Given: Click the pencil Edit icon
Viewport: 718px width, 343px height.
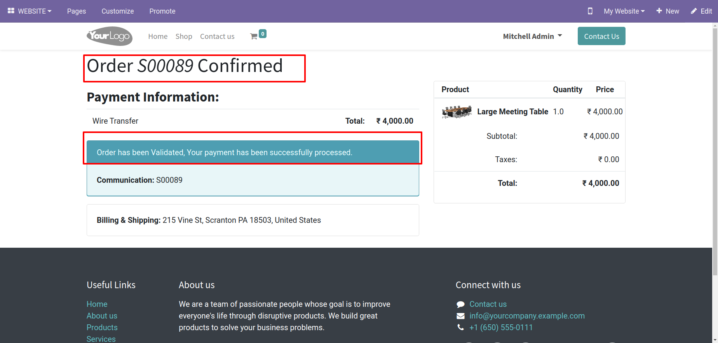Looking at the screenshot, I should tap(694, 11).
